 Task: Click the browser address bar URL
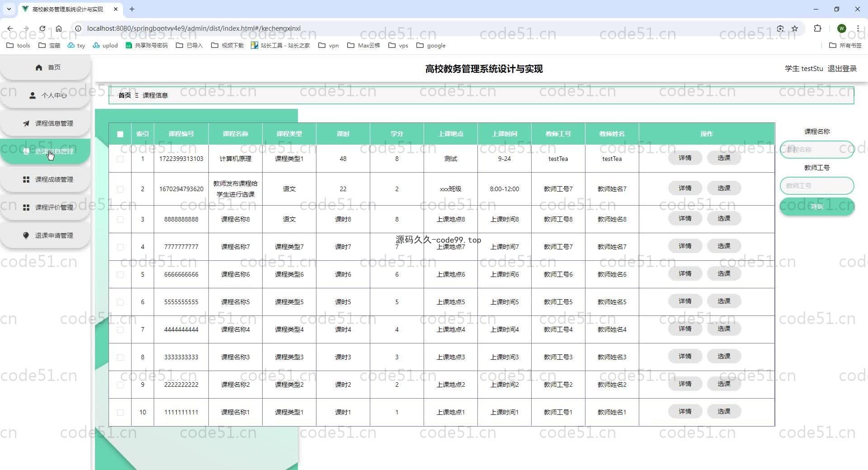194,28
